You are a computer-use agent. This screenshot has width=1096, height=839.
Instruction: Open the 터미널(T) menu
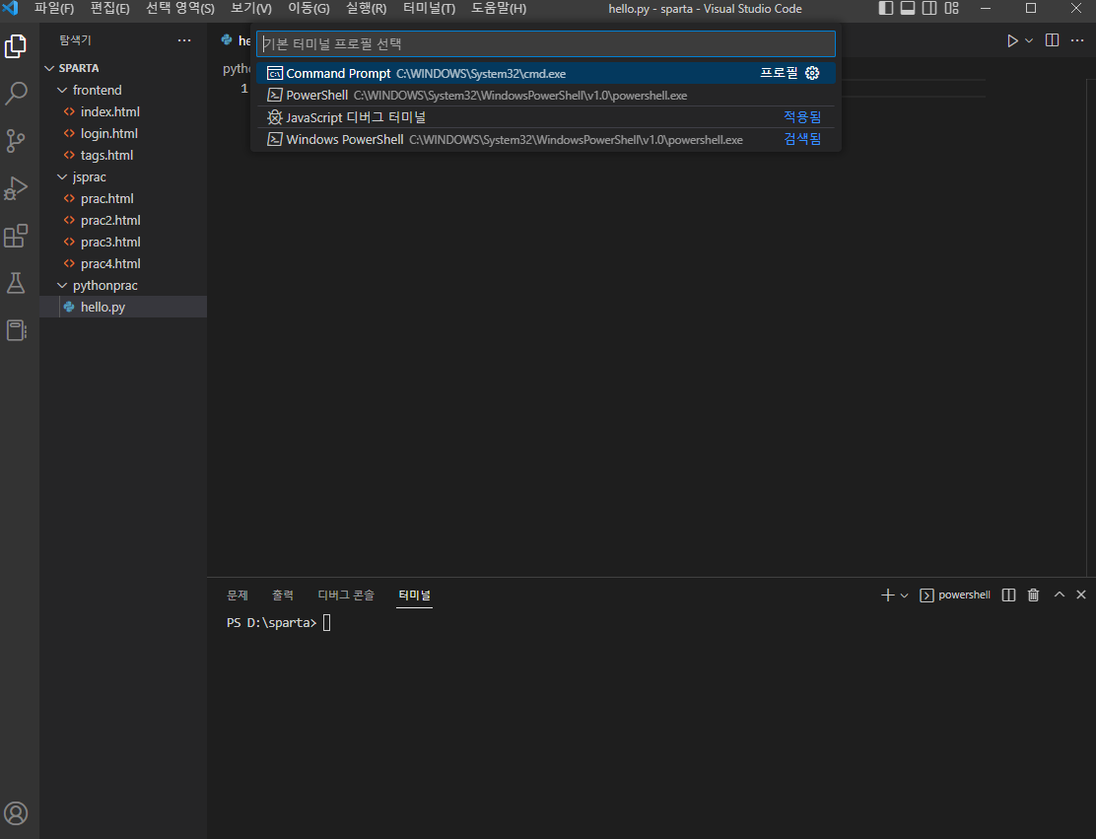(429, 9)
